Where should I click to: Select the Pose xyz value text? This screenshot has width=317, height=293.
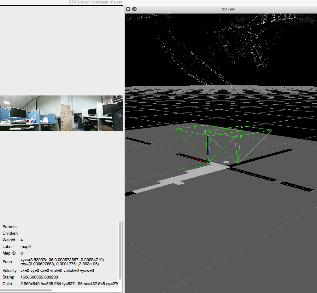(62, 260)
